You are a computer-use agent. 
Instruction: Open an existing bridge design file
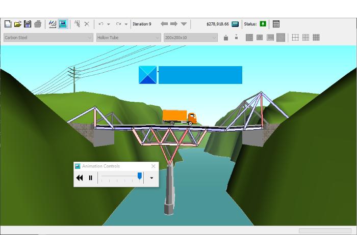pyautogui.click(x=18, y=24)
